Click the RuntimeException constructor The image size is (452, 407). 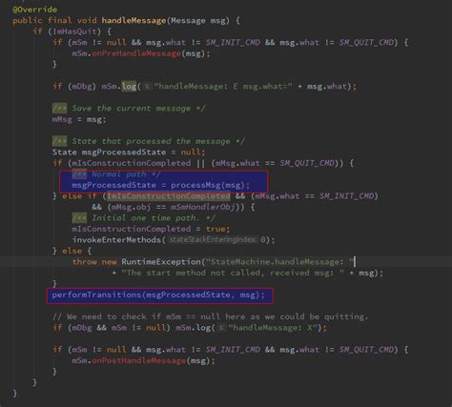click(161, 262)
